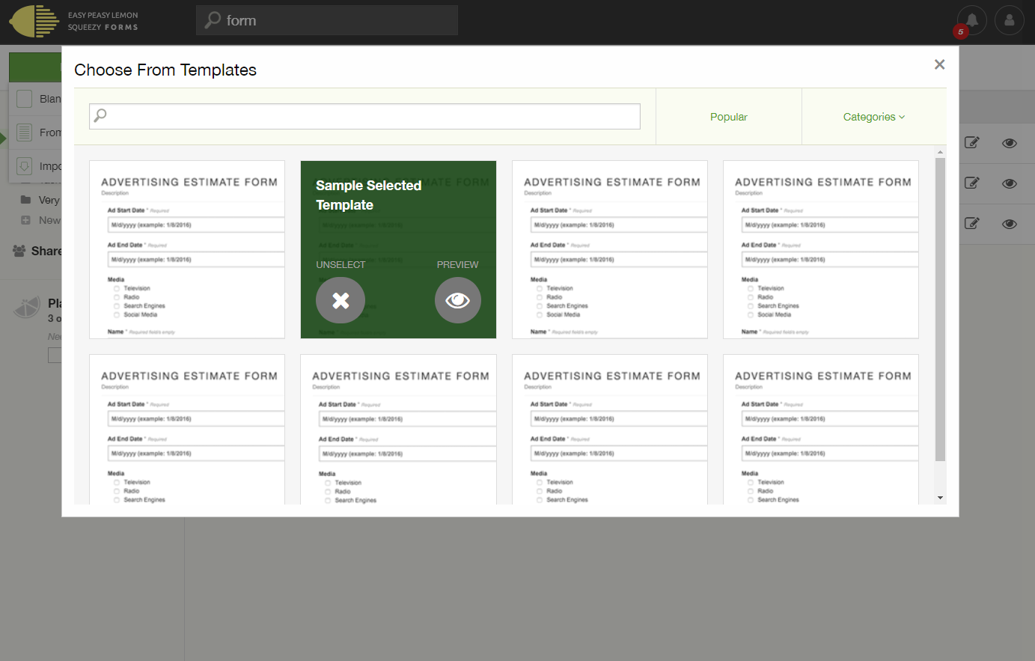Click the "Sample Selected Template" title text
This screenshot has width=1035, height=661.
pyautogui.click(x=368, y=195)
